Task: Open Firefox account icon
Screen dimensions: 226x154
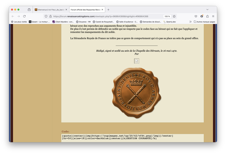Action: coord(202,16)
